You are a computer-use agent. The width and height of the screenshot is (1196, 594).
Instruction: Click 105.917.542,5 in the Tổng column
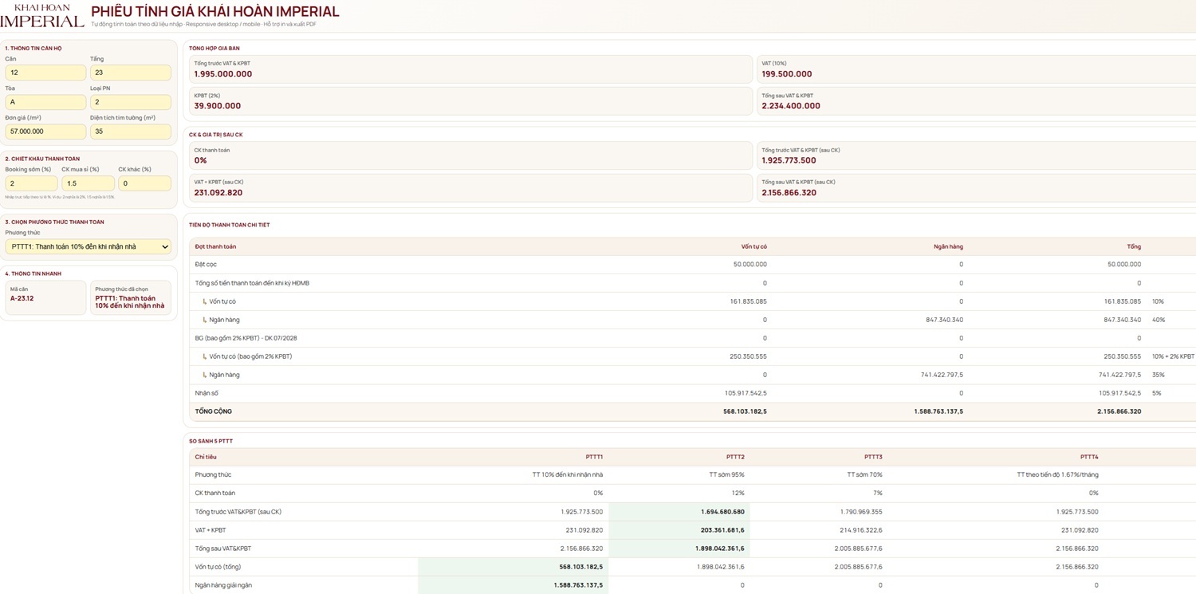(1119, 393)
